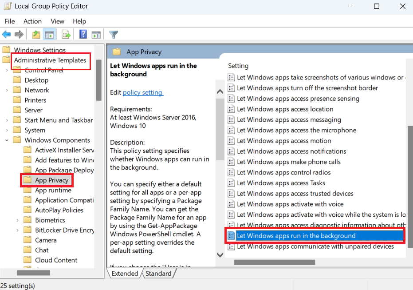Click the description pane scroll up arrow
The width and height of the screenshot is (413, 290).
[x=220, y=92]
